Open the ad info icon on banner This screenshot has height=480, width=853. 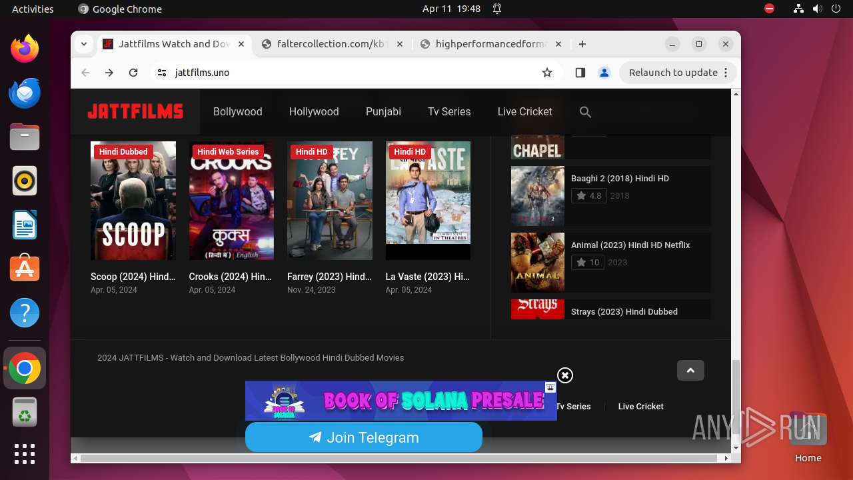(x=550, y=387)
